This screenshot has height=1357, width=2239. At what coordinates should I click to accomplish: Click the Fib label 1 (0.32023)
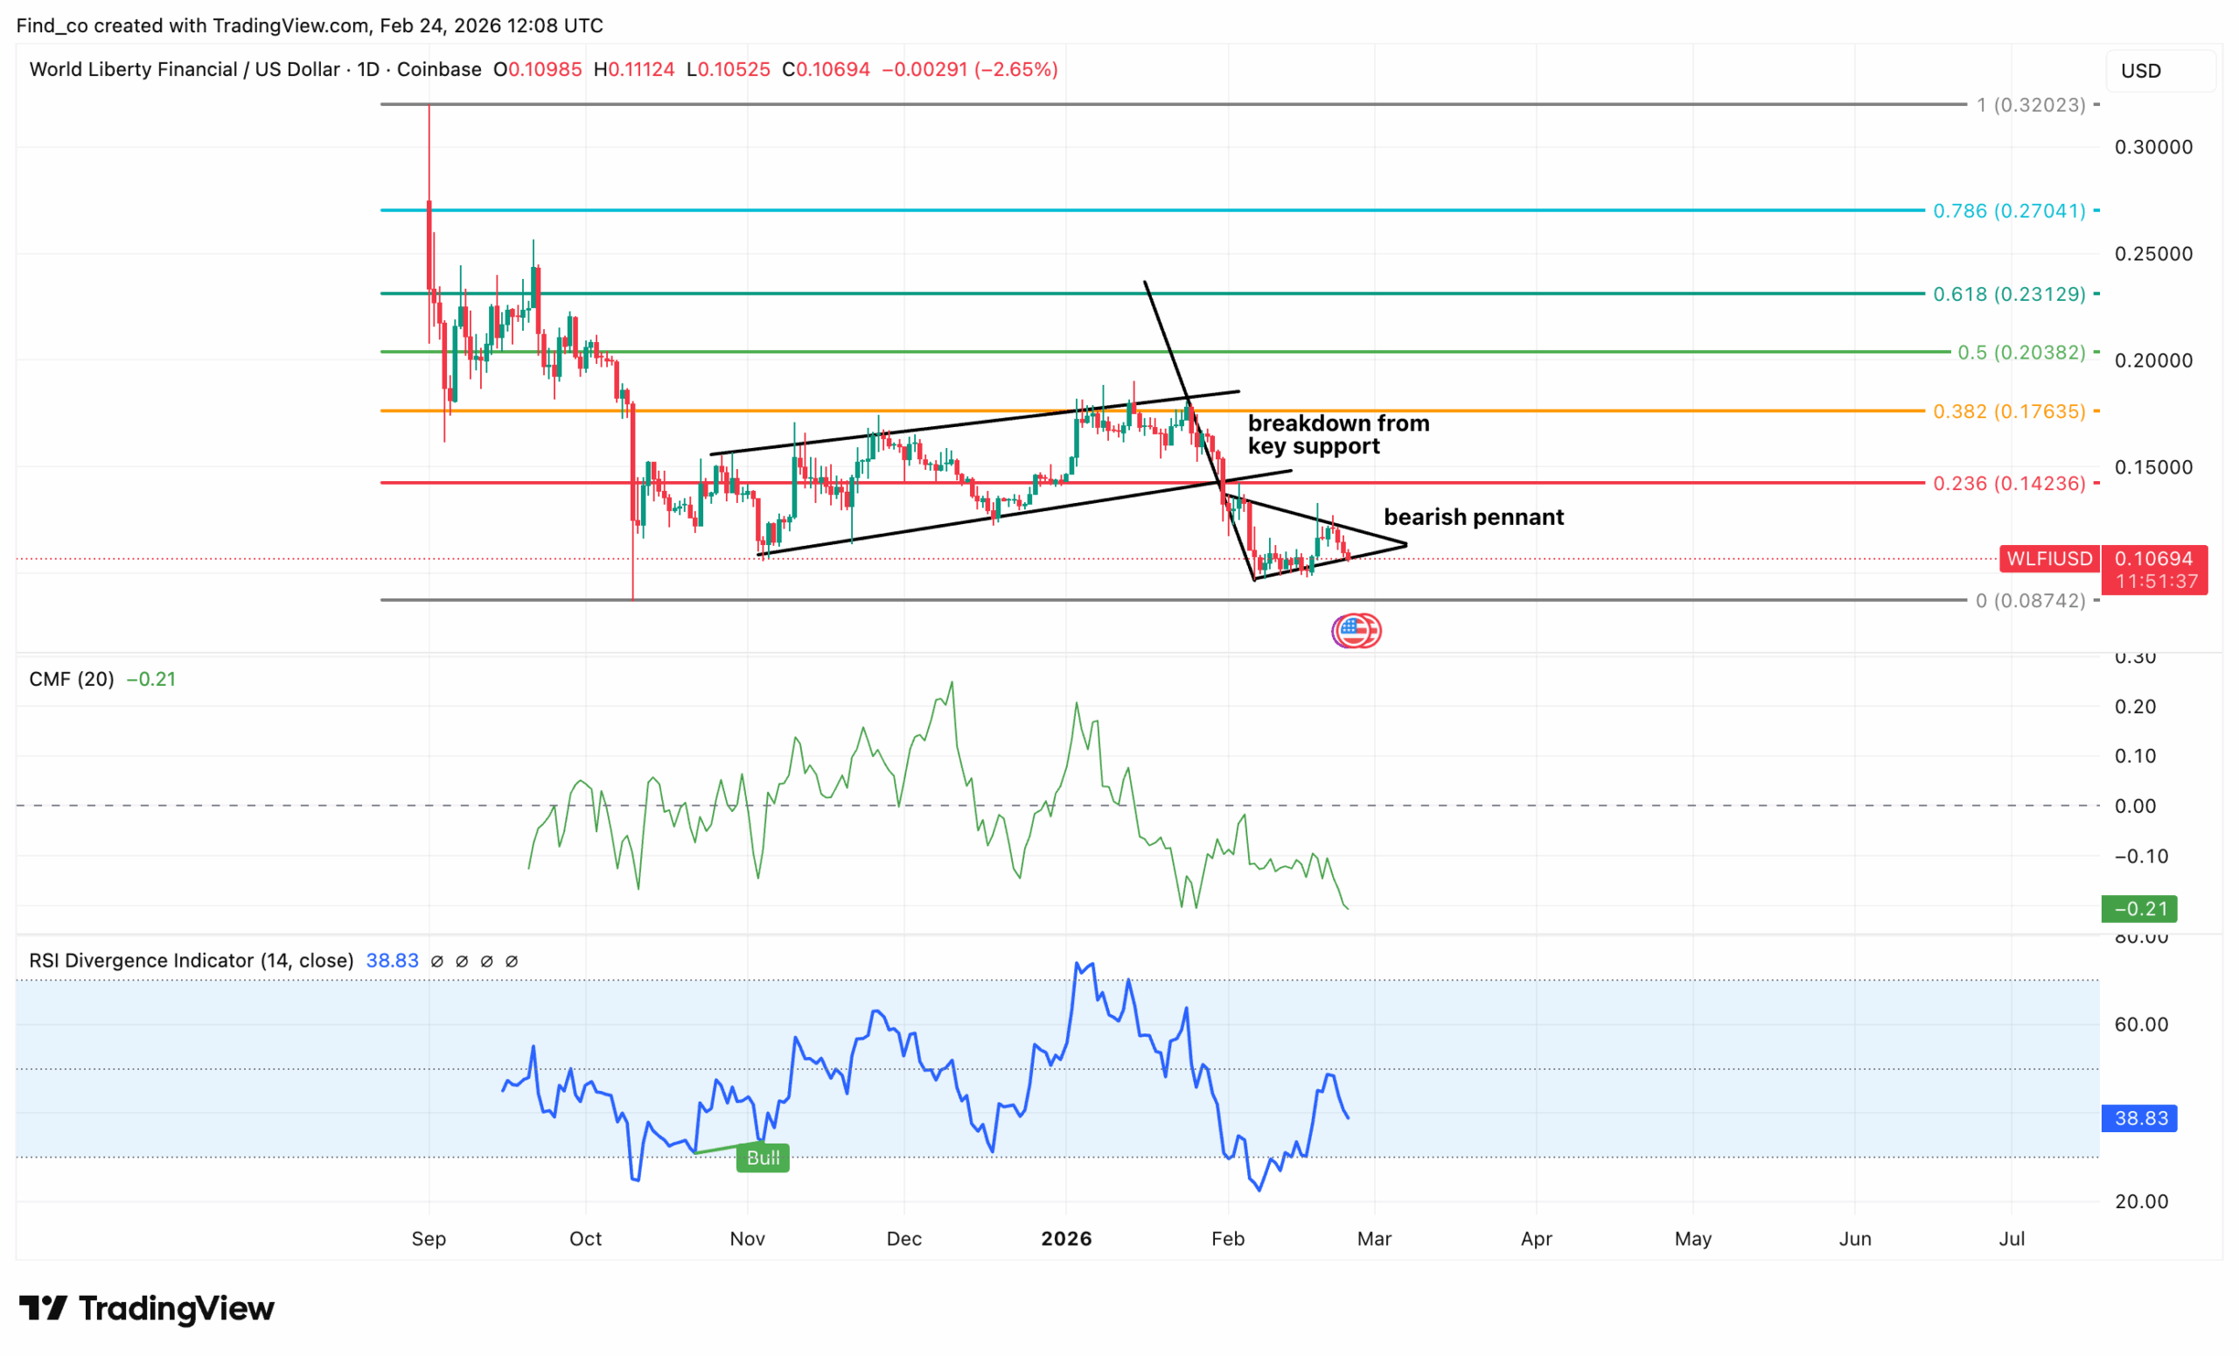2031,104
